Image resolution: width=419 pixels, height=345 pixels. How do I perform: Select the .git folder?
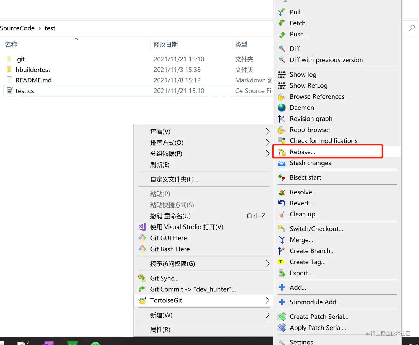(x=20, y=59)
